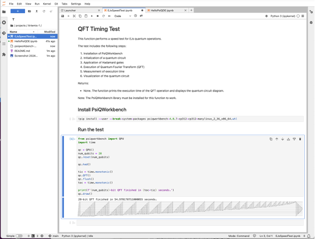Screen dimensions: 315x239
Task: Navigate to Artemis-1 in the breadcrumb
Action: [x=34, y=25]
